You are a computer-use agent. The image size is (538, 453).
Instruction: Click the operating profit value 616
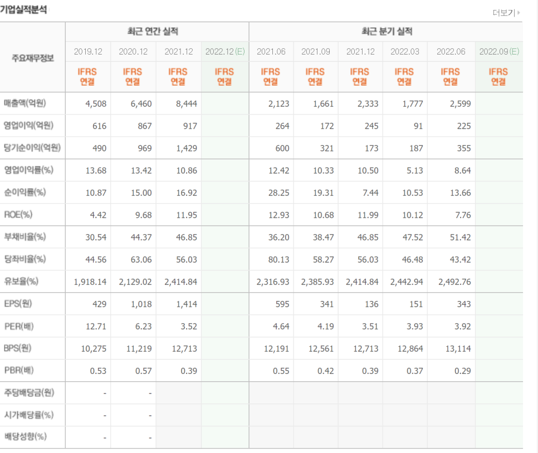(100, 126)
